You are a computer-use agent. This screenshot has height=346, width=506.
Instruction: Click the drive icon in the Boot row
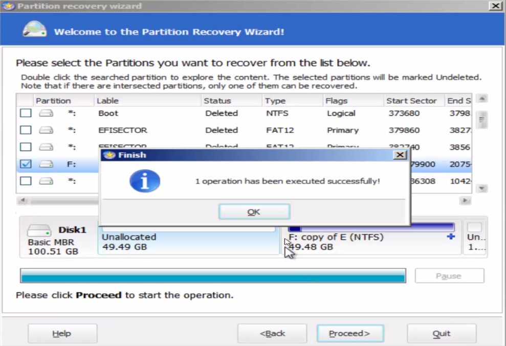(46, 113)
